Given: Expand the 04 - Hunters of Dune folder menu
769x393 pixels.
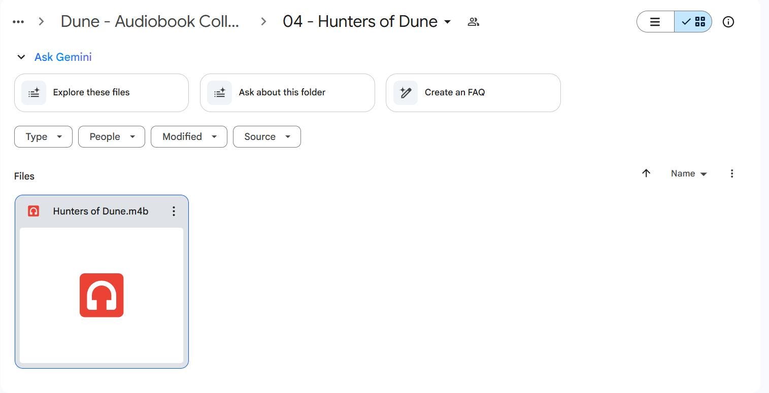Looking at the screenshot, I should coord(447,22).
